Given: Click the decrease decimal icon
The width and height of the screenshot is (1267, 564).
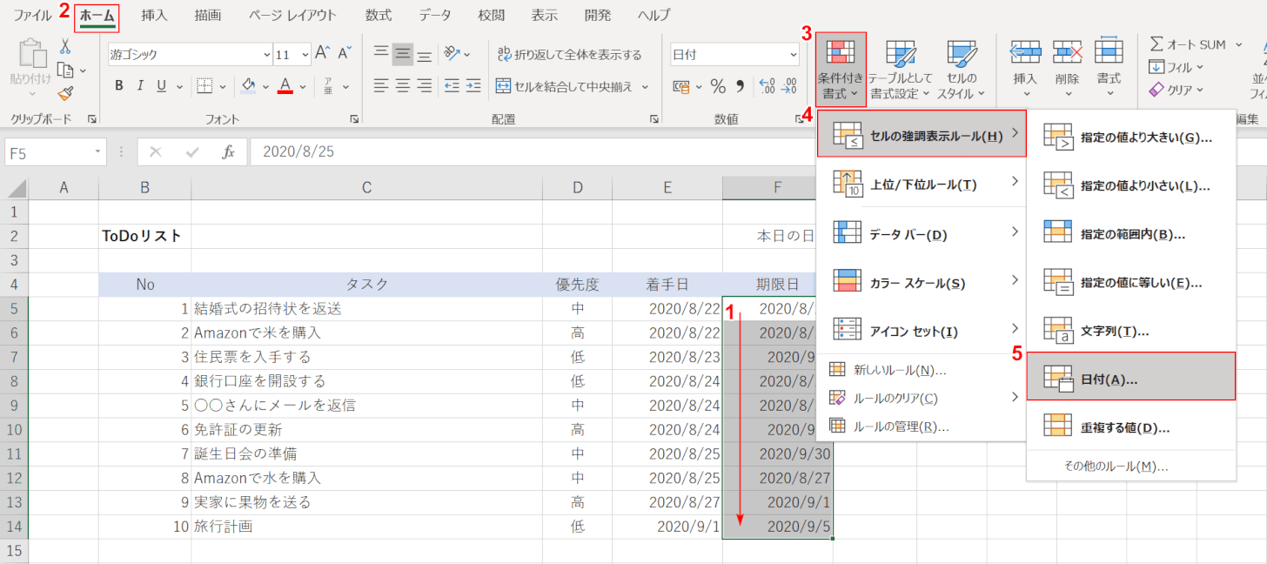Looking at the screenshot, I should tap(788, 86).
